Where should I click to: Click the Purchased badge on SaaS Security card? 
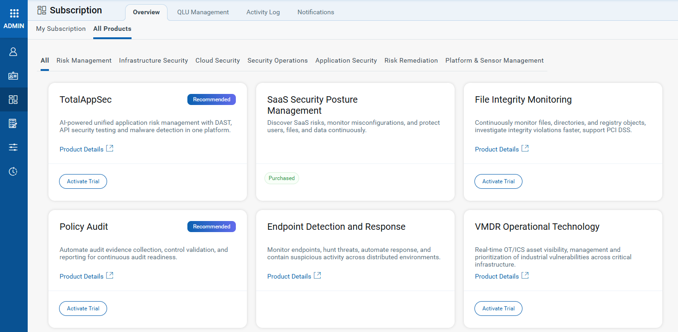282,178
